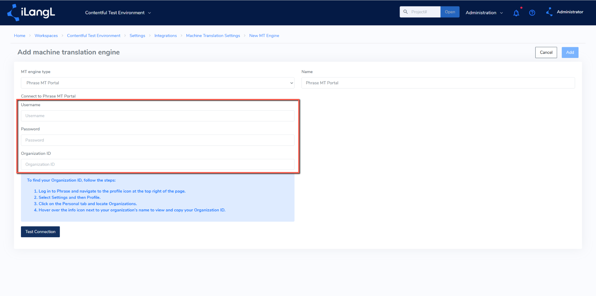Open Settings breadcrumb
The image size is (596, 296).
click(137, 36)
